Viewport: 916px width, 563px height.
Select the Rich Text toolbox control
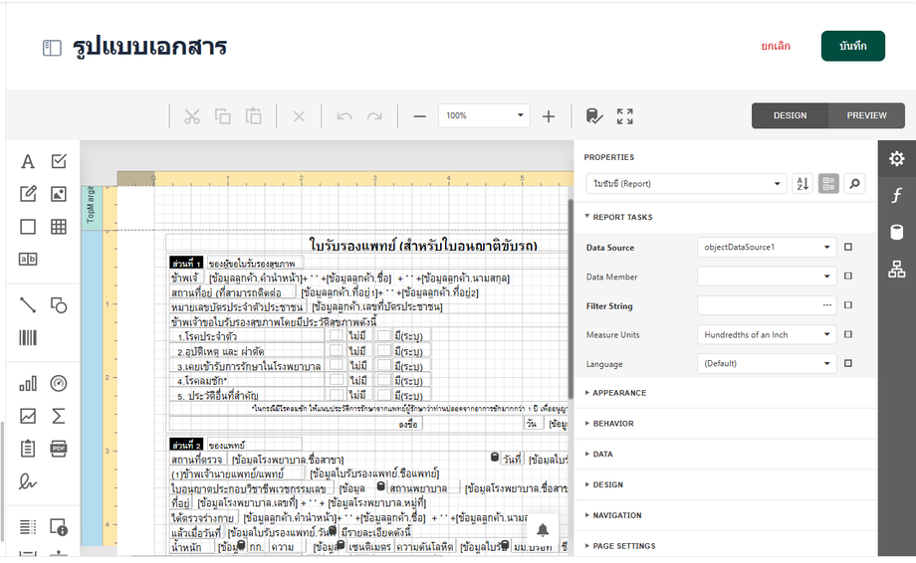coord(28,194)
